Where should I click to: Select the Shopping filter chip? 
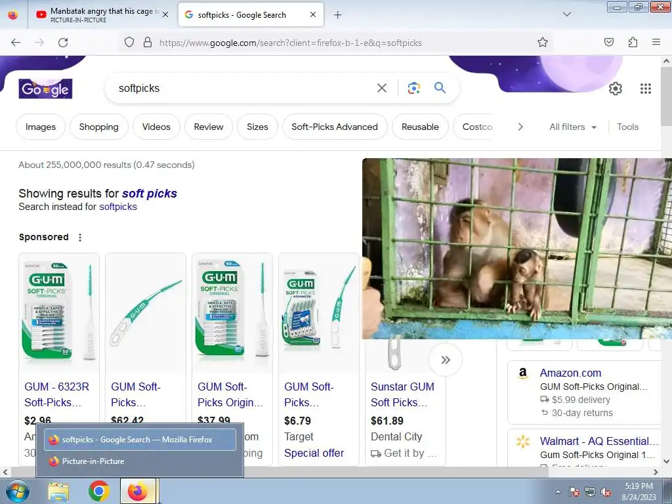click(x=99, y=127)
